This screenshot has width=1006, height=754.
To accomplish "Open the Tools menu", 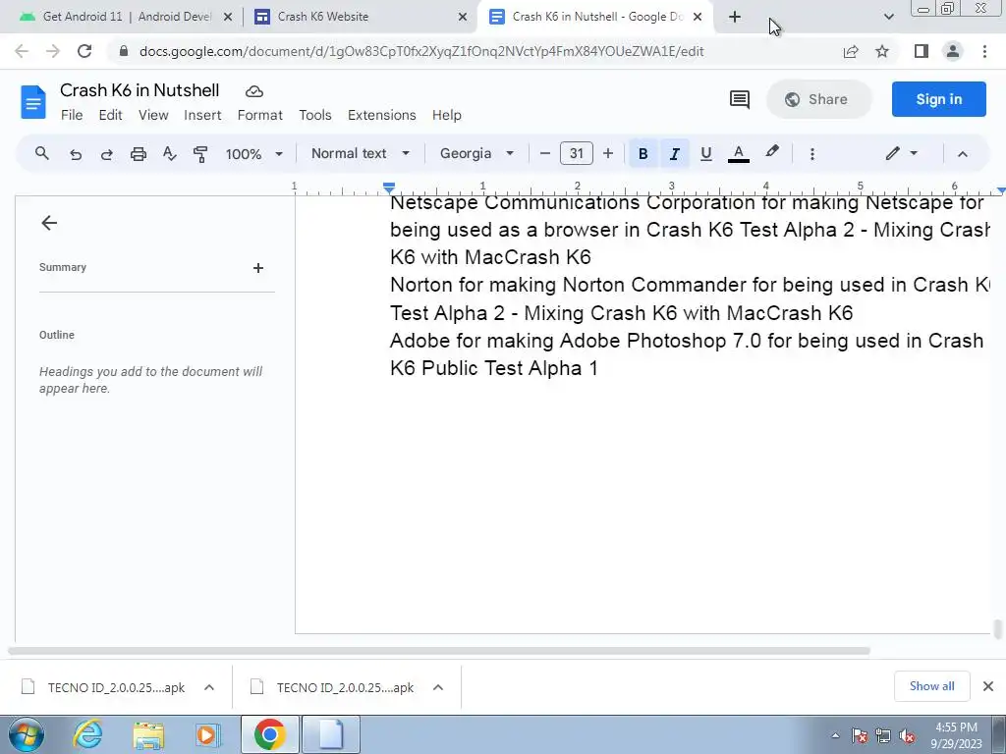I will (x=315, y=115).
